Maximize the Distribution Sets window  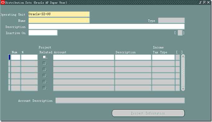[x=204, y=2]
